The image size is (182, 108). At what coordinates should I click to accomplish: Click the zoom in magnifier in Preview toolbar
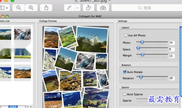[x=31, y=8]
